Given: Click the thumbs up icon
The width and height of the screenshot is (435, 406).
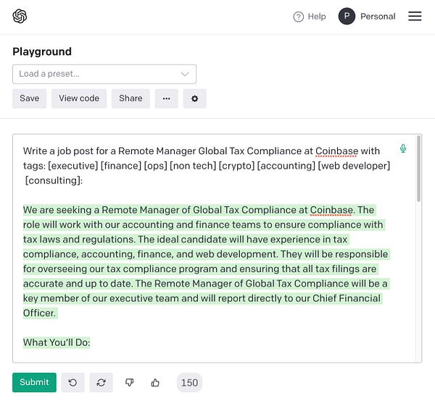Looking at the screenshot, I should (155, 382).
